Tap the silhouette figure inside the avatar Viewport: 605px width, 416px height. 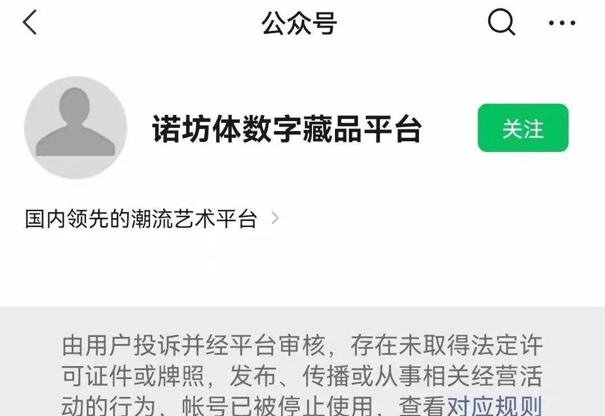click(75, 122)
